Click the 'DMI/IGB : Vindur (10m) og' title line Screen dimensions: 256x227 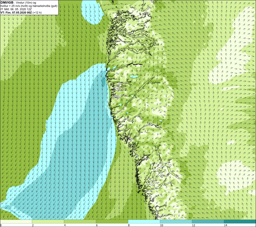click(x=18, y=3)
